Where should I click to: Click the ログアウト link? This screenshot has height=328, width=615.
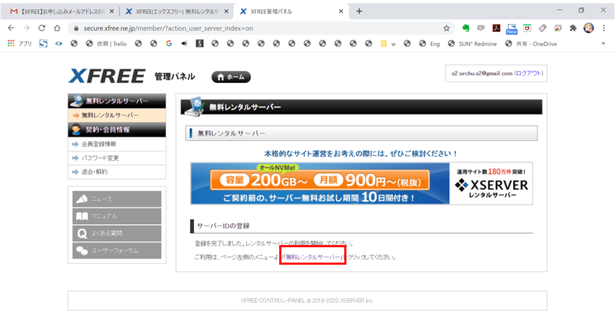529,73
